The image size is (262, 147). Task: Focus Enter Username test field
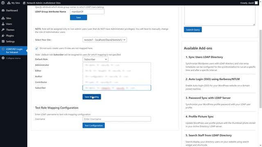(117, 119)
